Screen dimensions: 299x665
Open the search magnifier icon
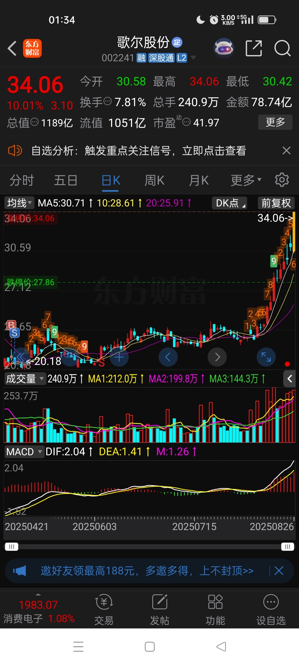[282, 48]
